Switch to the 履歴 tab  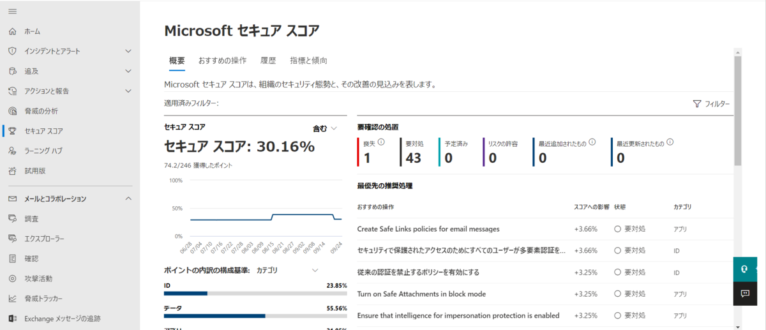[268, 61]
